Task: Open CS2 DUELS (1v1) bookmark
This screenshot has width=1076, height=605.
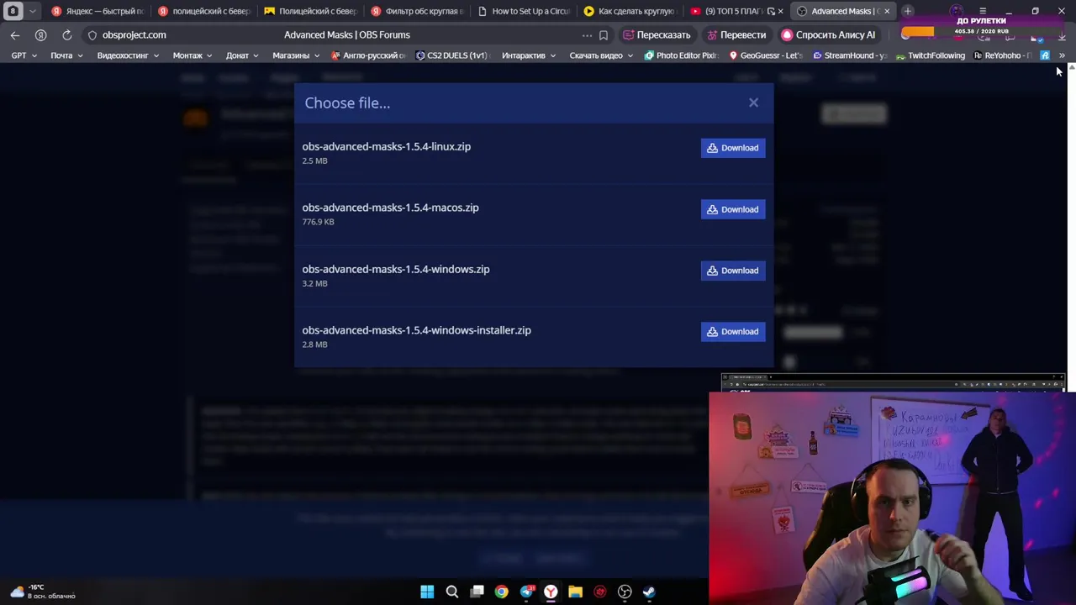Action: 452,55
